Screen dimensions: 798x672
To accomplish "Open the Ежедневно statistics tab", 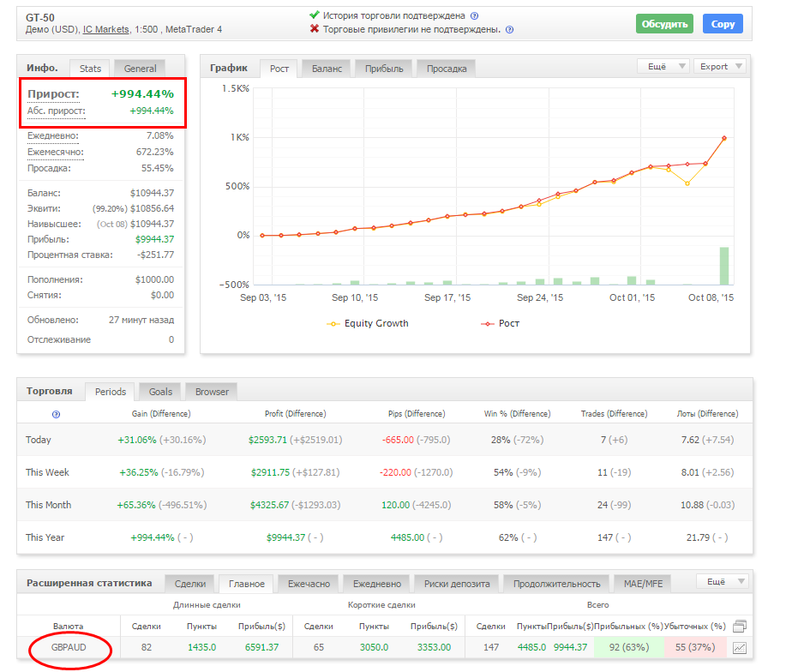I will [376, 584].
